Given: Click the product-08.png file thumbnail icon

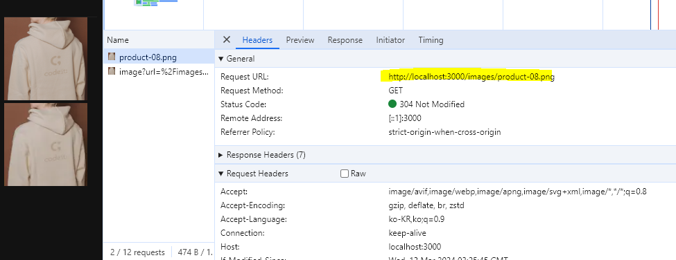Looking at the screenshot, I should (112, 56).
